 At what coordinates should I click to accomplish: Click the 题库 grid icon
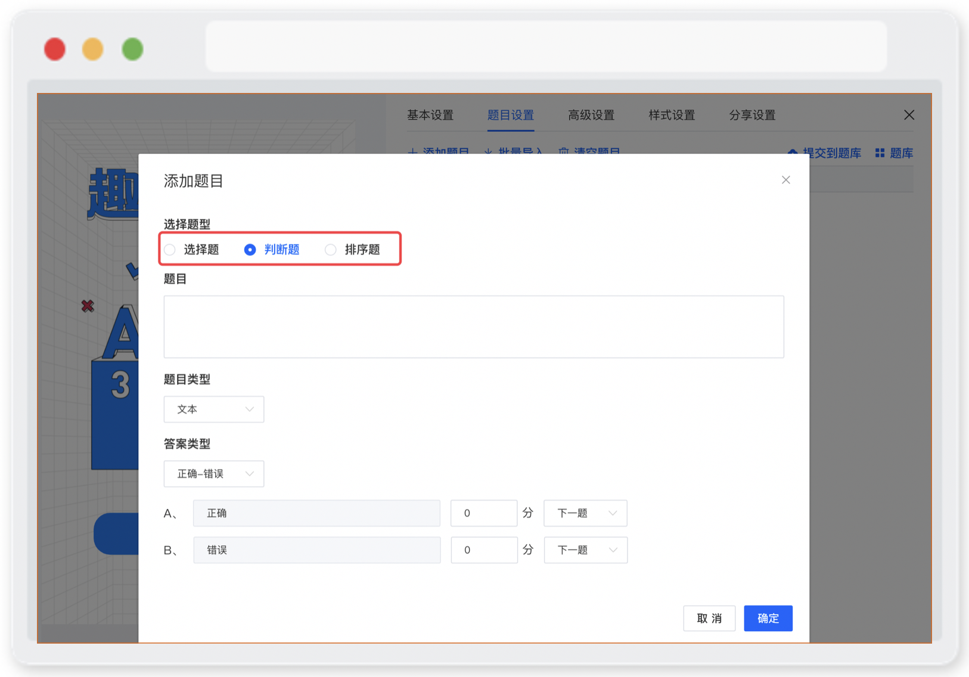tap(880, 153)
